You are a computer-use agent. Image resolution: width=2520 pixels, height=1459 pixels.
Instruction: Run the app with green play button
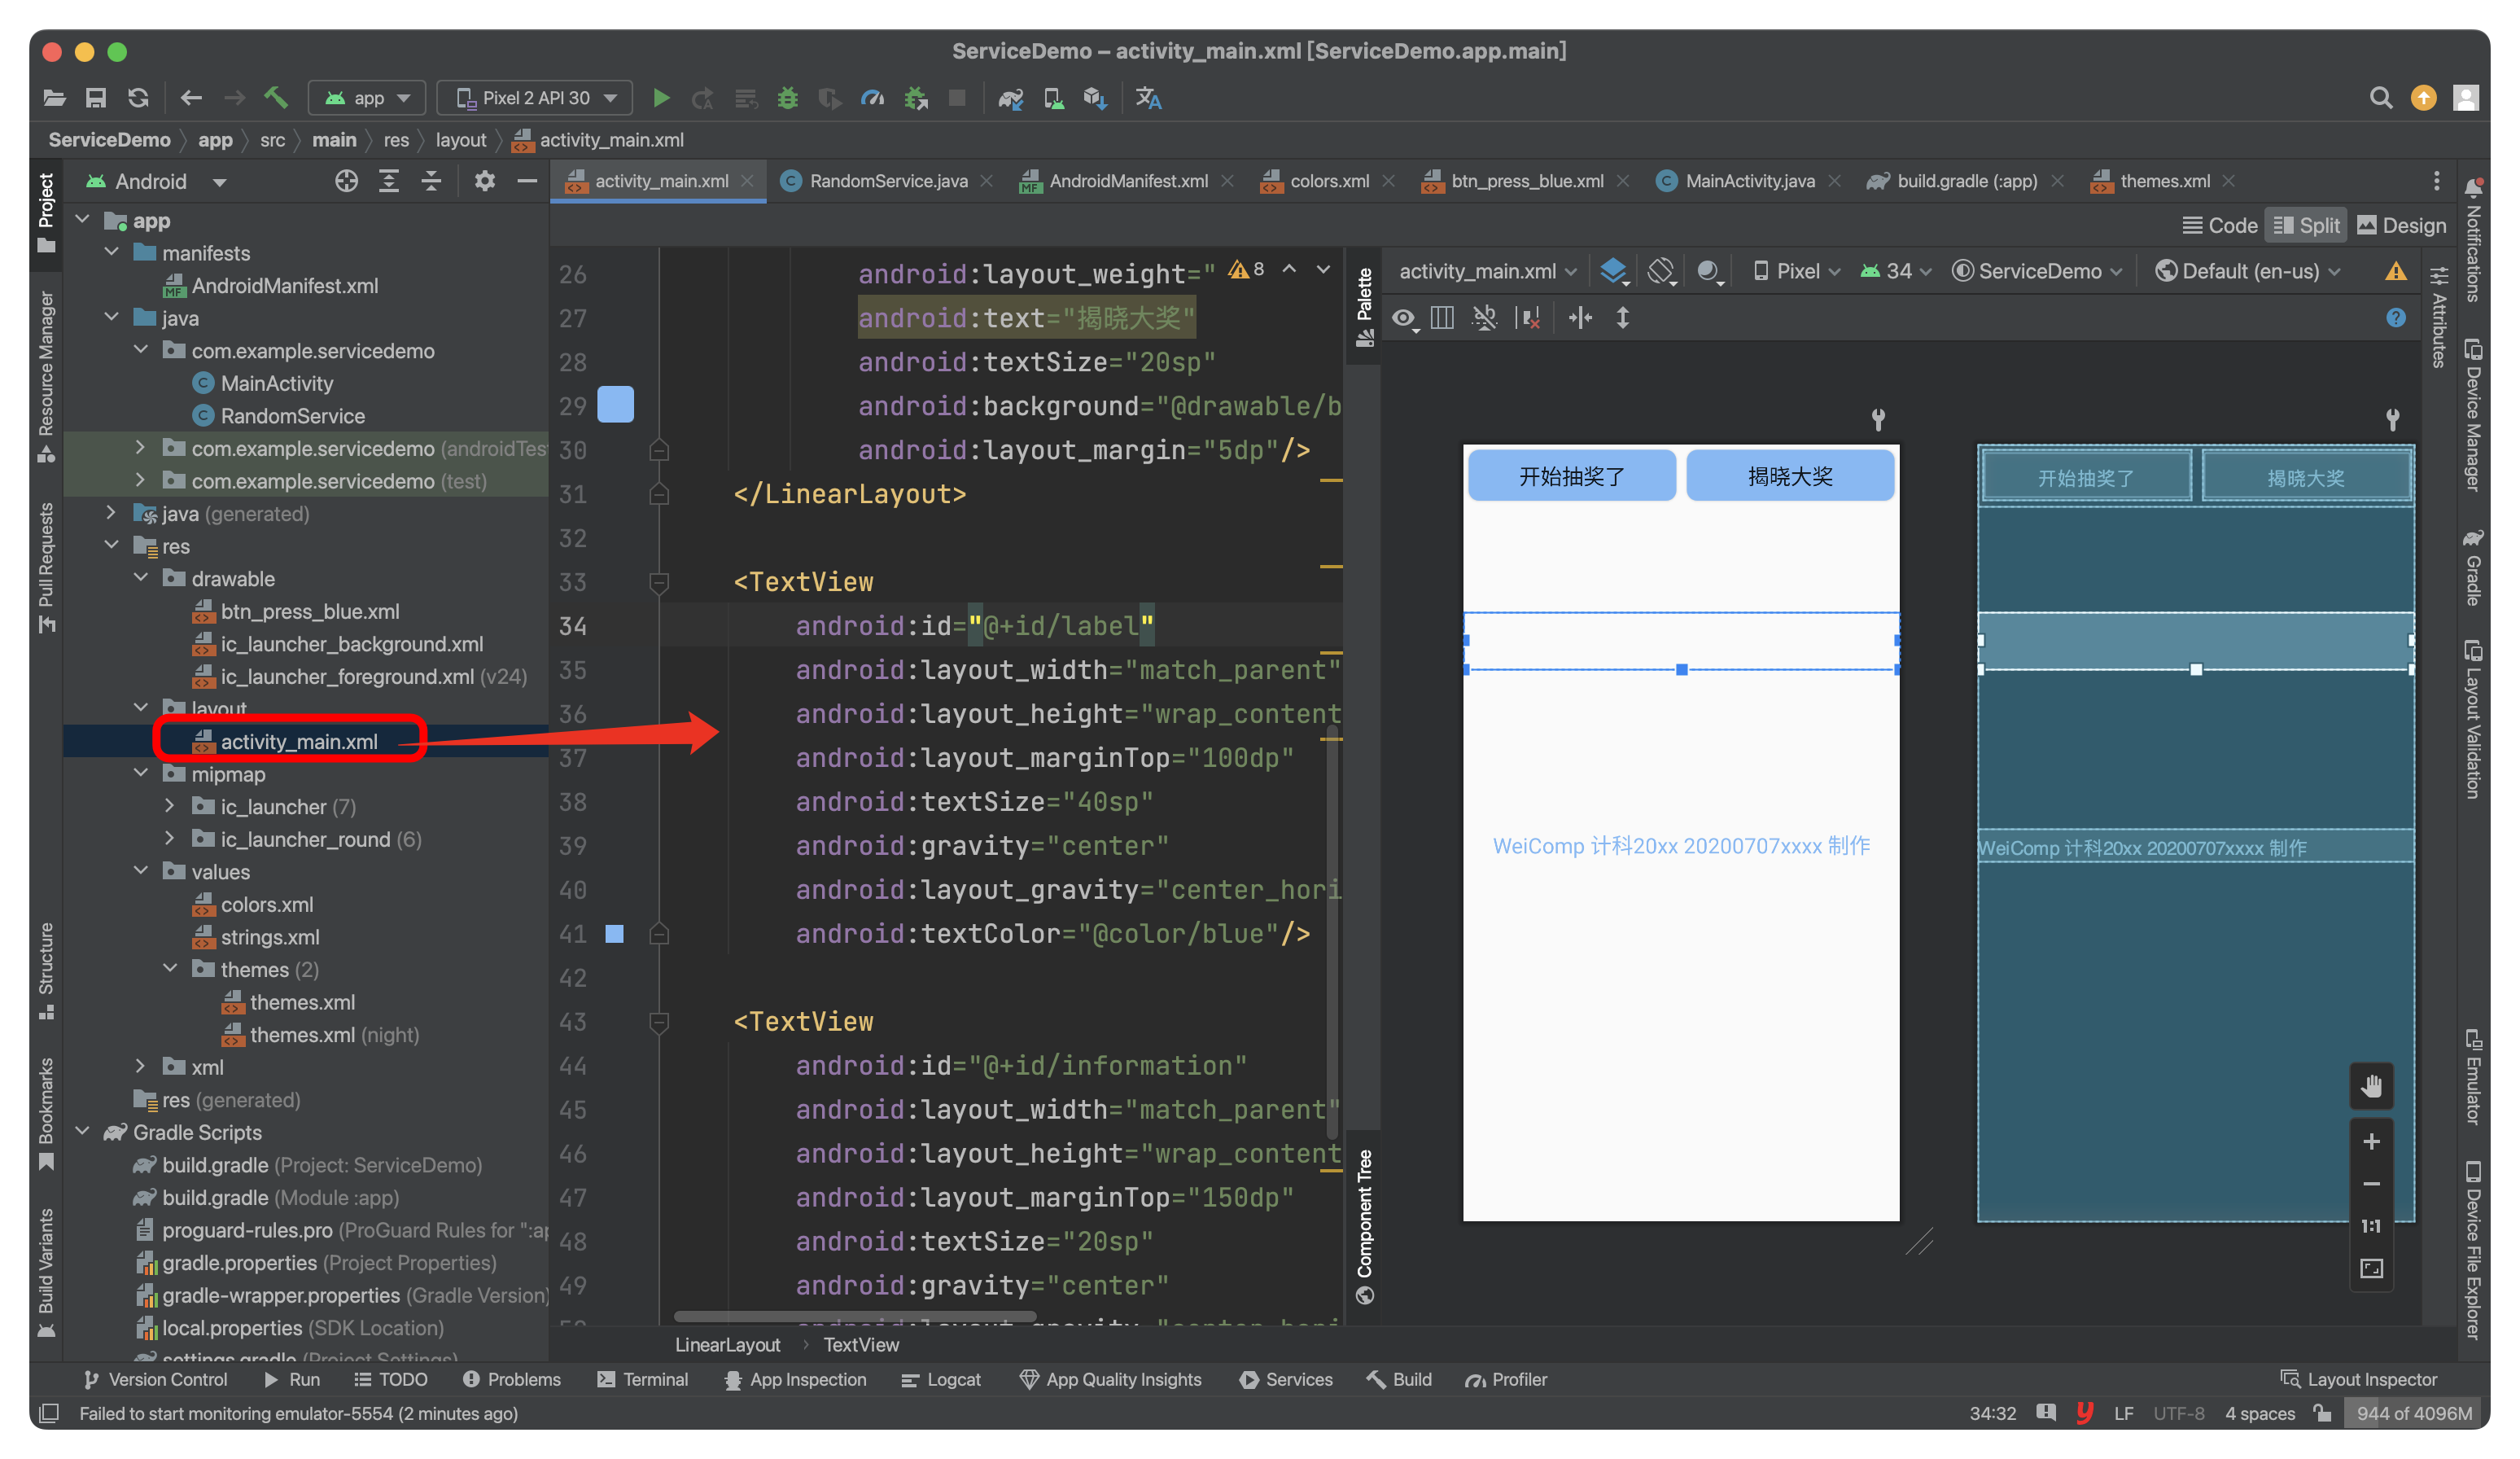(661, 98)
